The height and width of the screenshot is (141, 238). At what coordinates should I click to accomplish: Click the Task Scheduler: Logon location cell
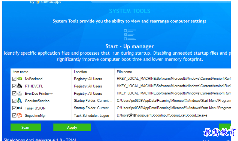click(91, 115)
